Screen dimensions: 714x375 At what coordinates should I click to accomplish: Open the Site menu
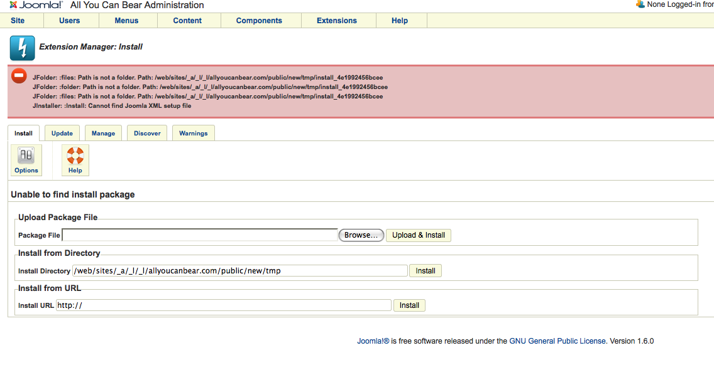point(18,21)
